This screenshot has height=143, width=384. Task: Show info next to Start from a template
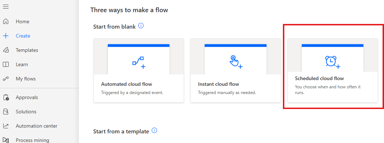[154, 130]
